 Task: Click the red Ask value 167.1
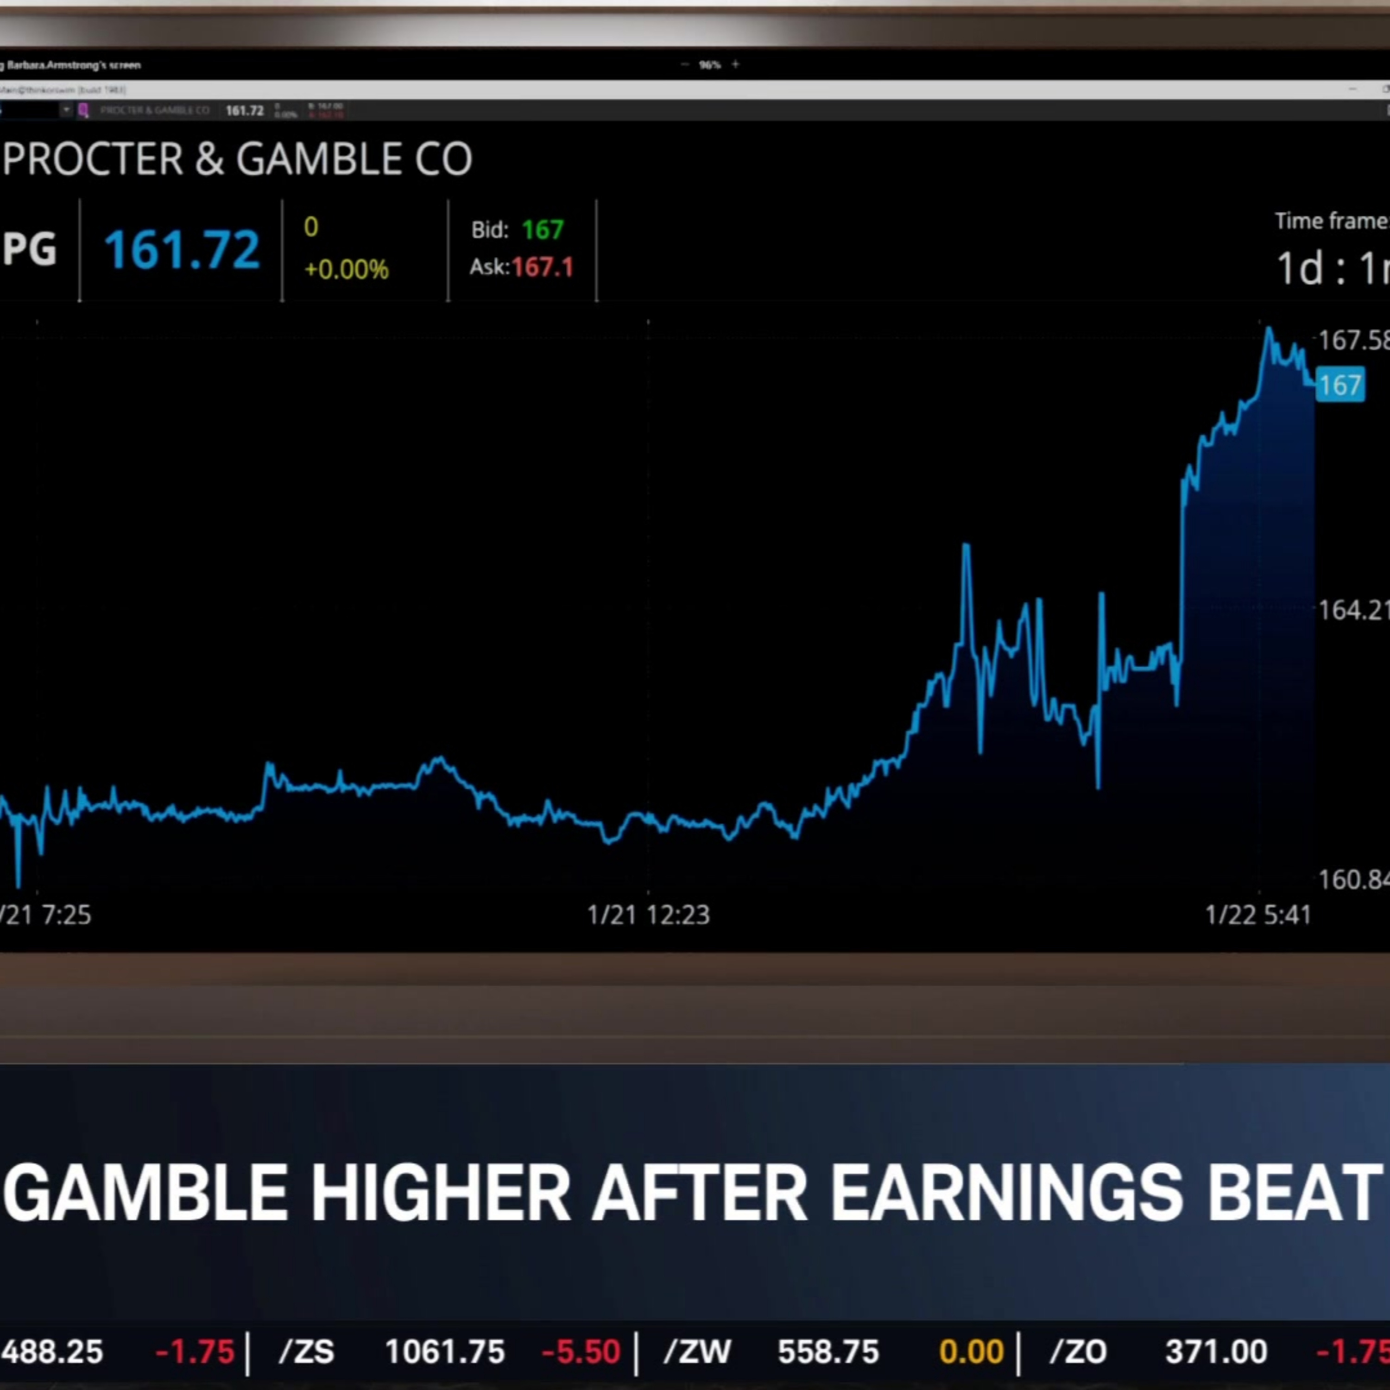[543, 267]
